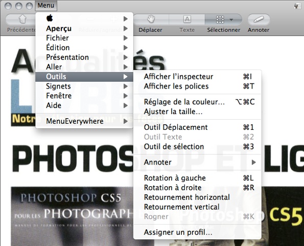
Task: Expand the Aperçu submenu arrow
Action: coord(126,29)
